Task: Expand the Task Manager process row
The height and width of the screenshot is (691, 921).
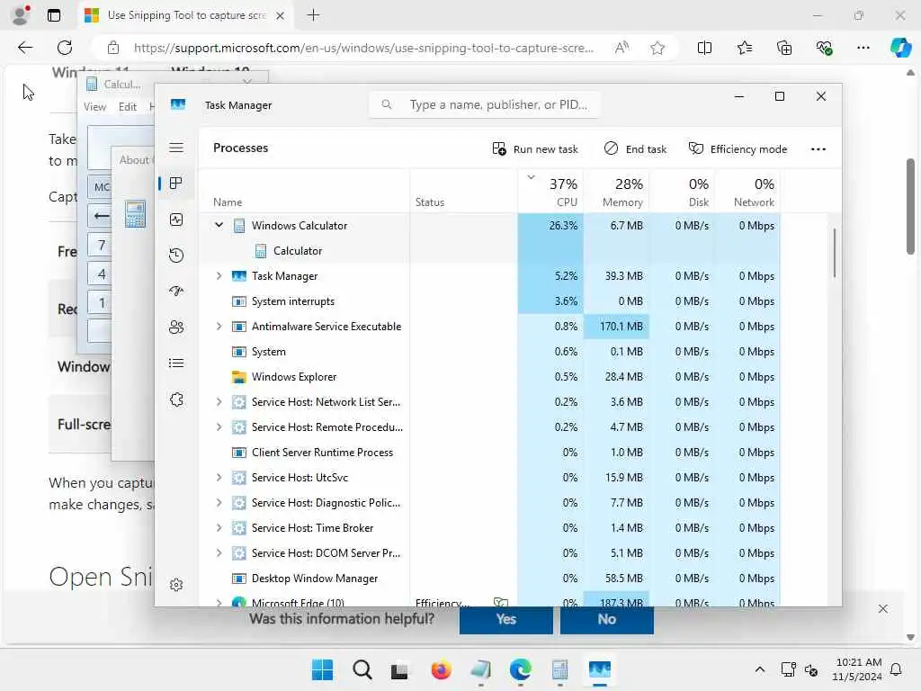Action: click(219, 275)
